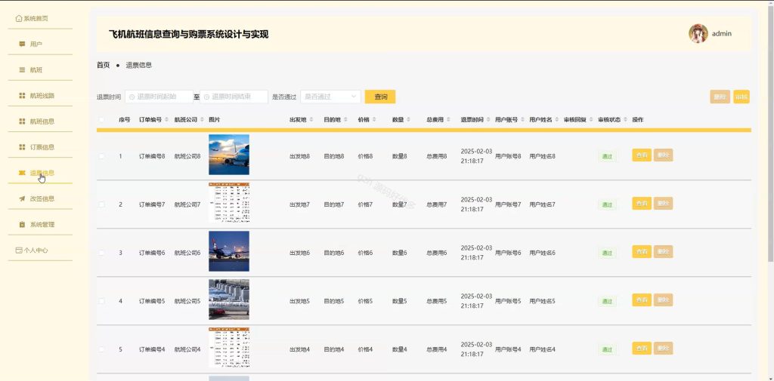Screen dimensions: 774x381
Task: Open schedule thumbnail in 订单编号7 row
Action: 229,203
